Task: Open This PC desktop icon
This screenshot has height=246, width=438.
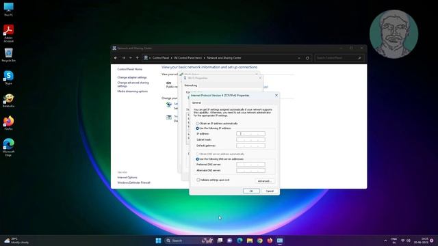Action: coord(8,9)
